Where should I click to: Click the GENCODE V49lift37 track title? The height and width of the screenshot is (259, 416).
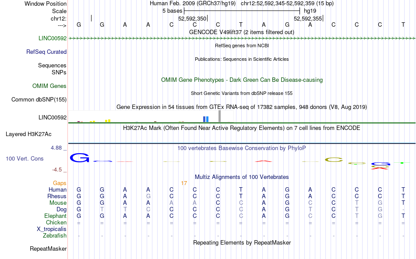point(242,32)
